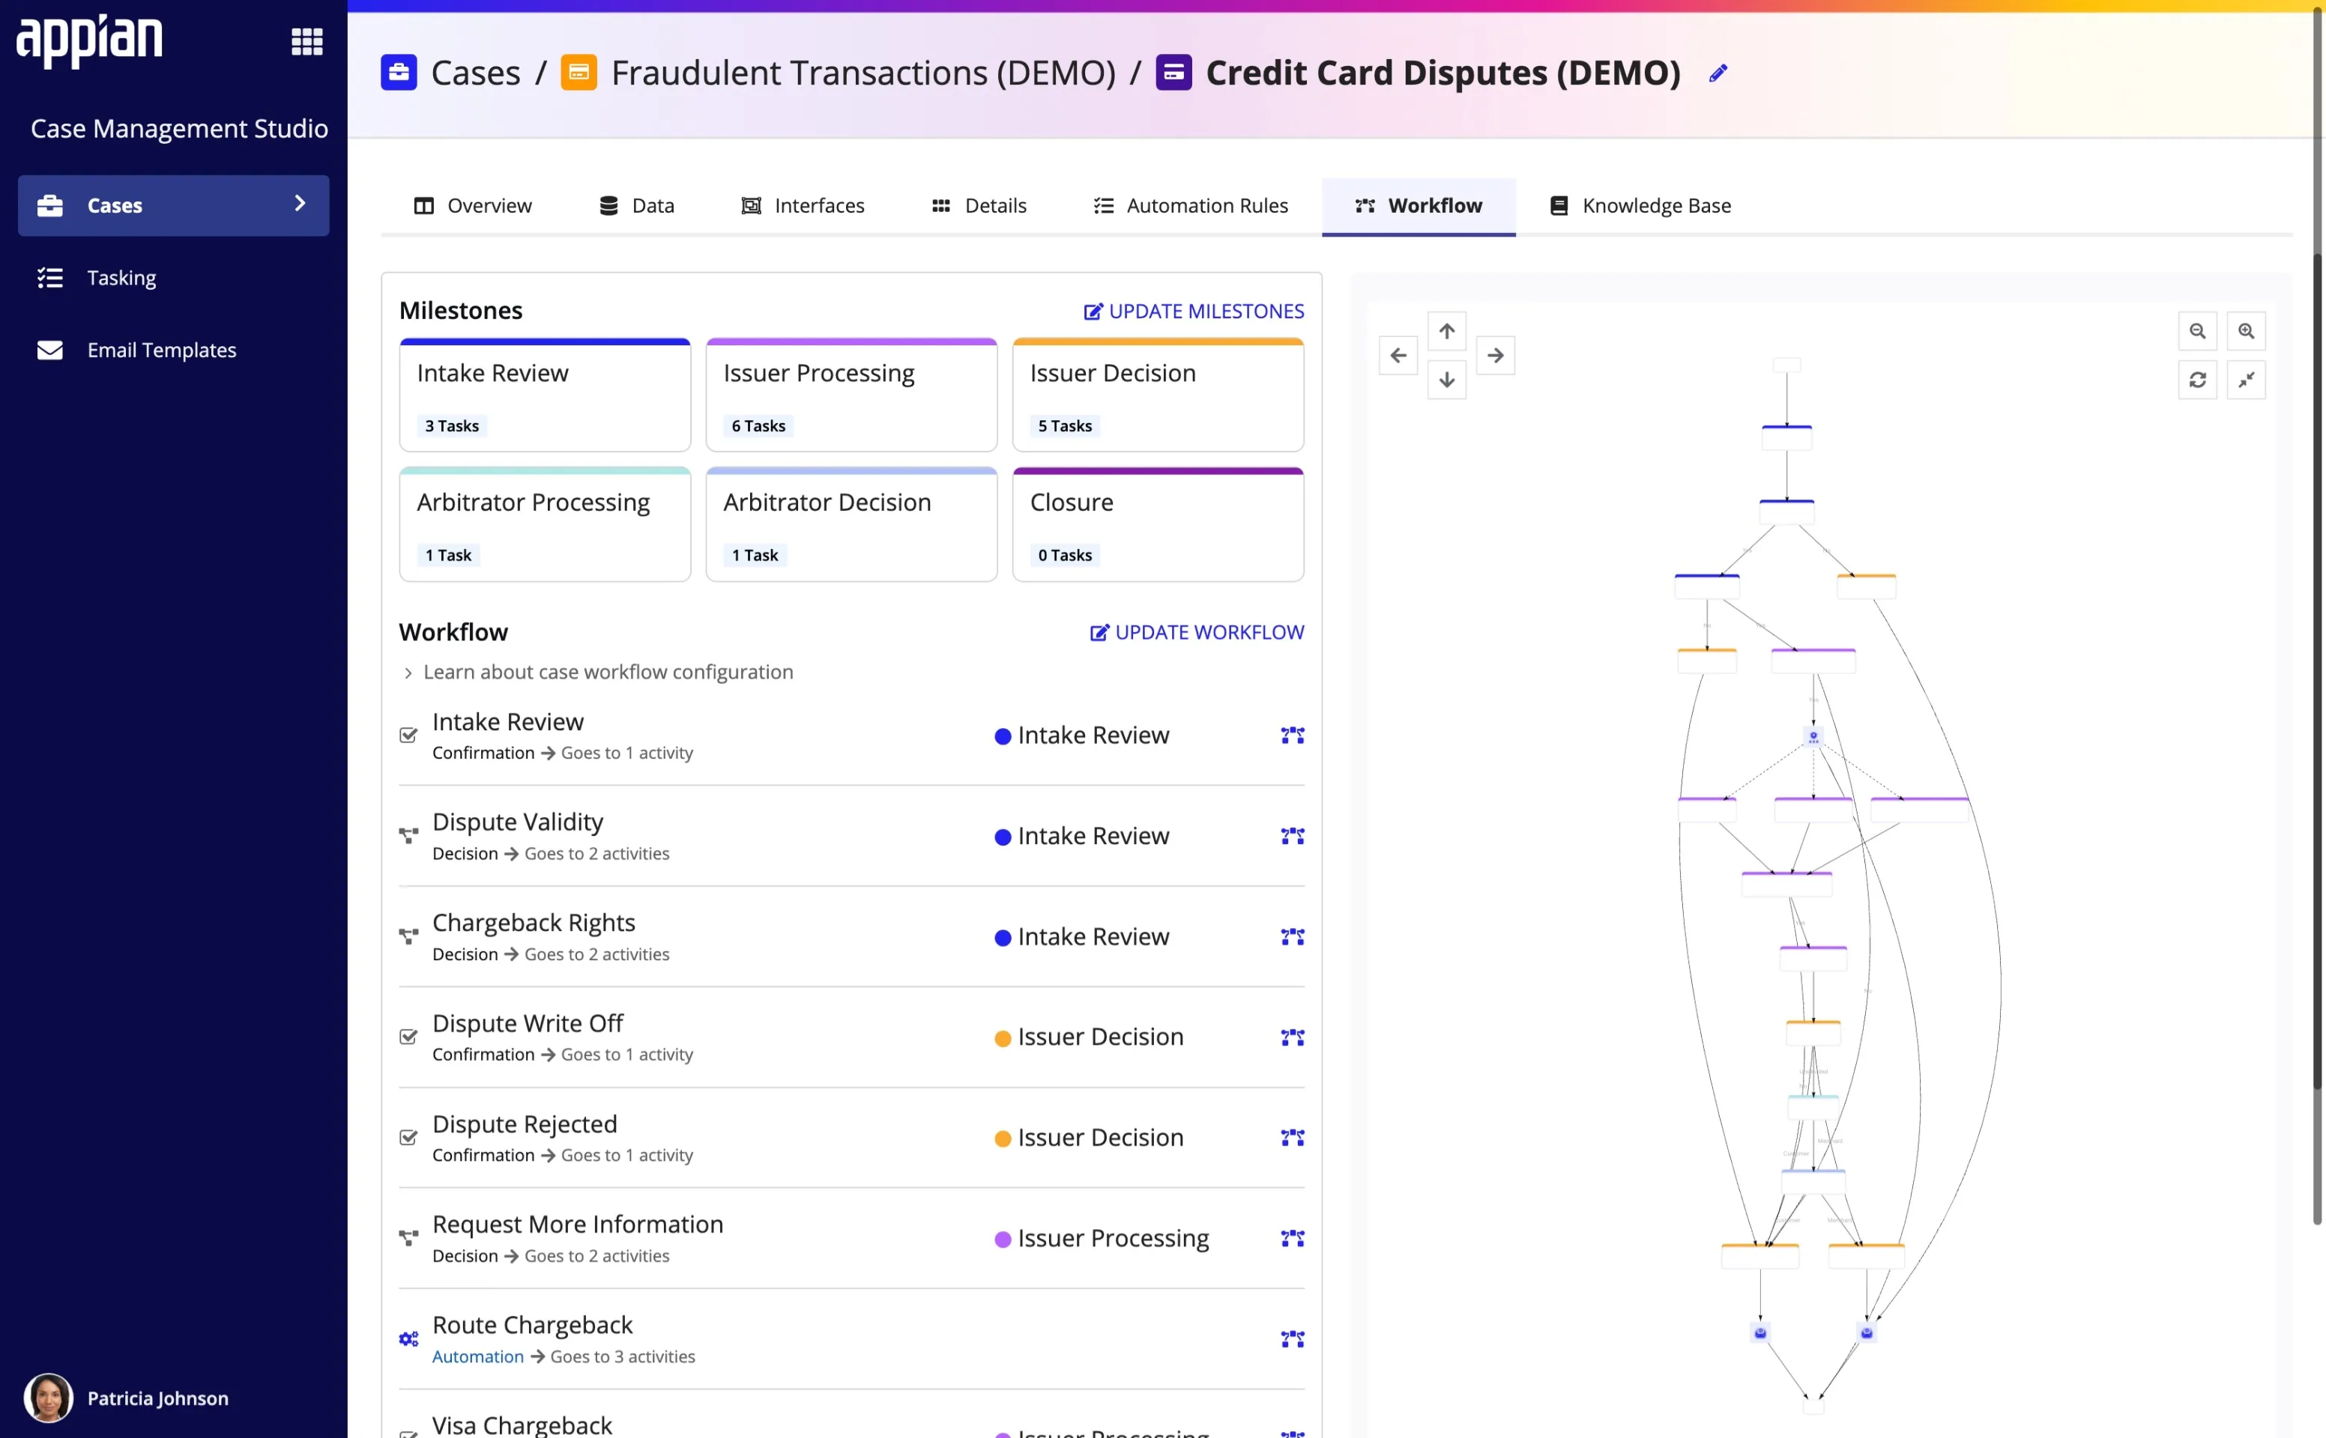
Task: Click the orange progress bar on Issuer Decision card
Action: point(1157,342)
